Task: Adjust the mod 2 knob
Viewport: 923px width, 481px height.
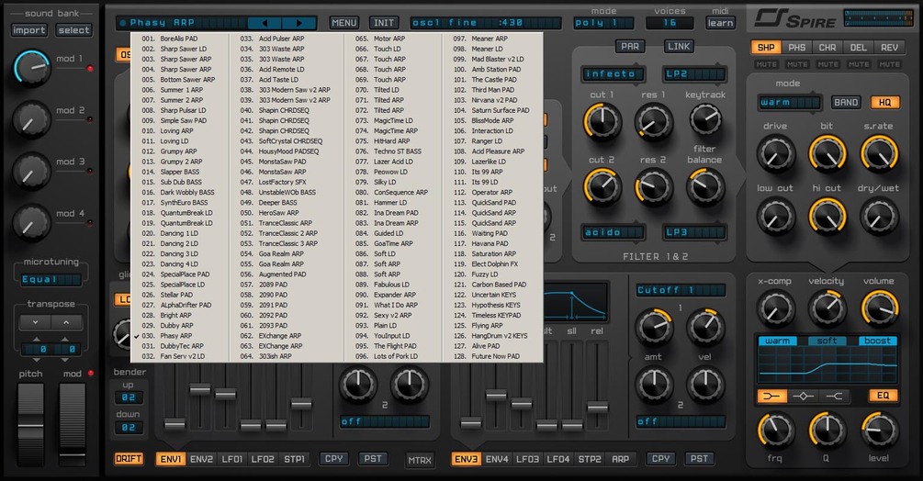Action: pyautogui.click(x=32, y=119)
